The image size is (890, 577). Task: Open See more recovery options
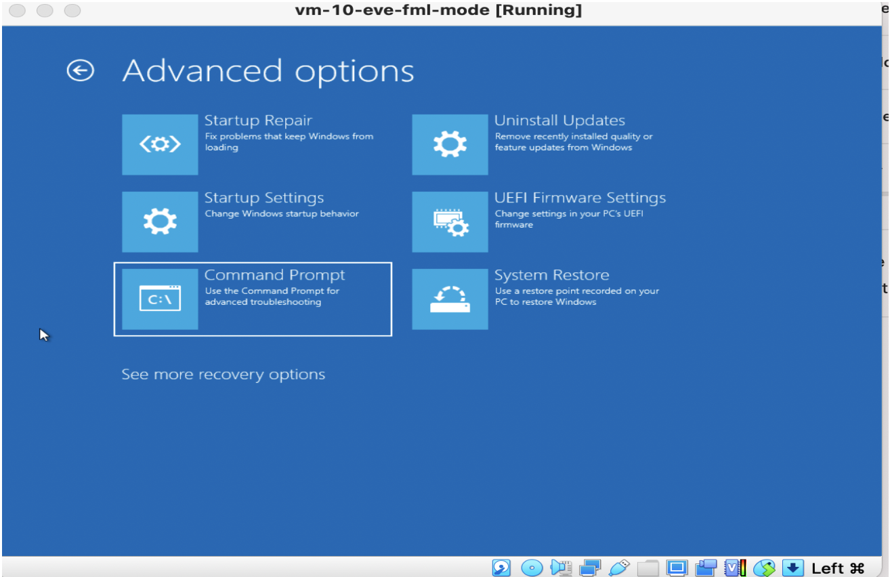tap(223, 374)
